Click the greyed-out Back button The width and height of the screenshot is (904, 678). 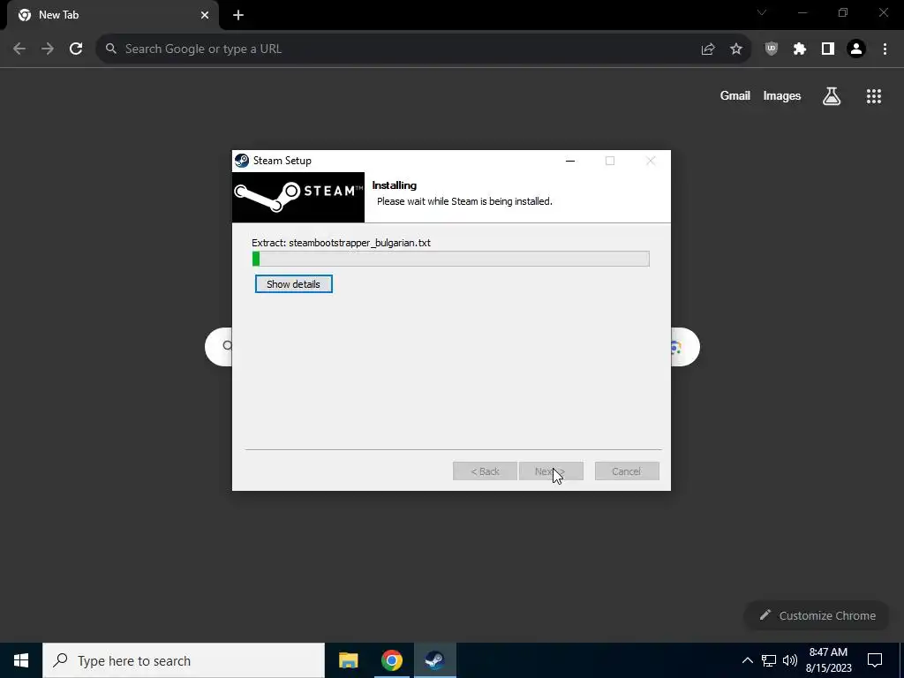pyautogui.click(x=485, y=471)
